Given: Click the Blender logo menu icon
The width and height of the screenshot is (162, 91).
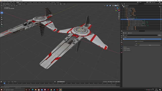Looking at the screenshot, I should point(1,2).
